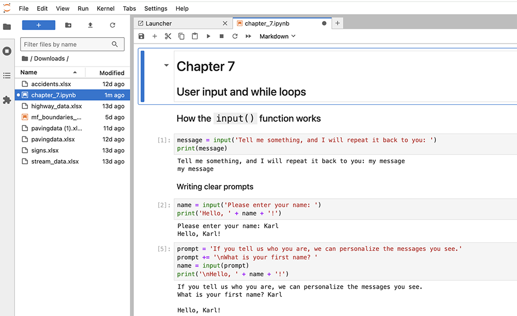
Task: Click code cell [1] with message input
Action: pos(346,144)
